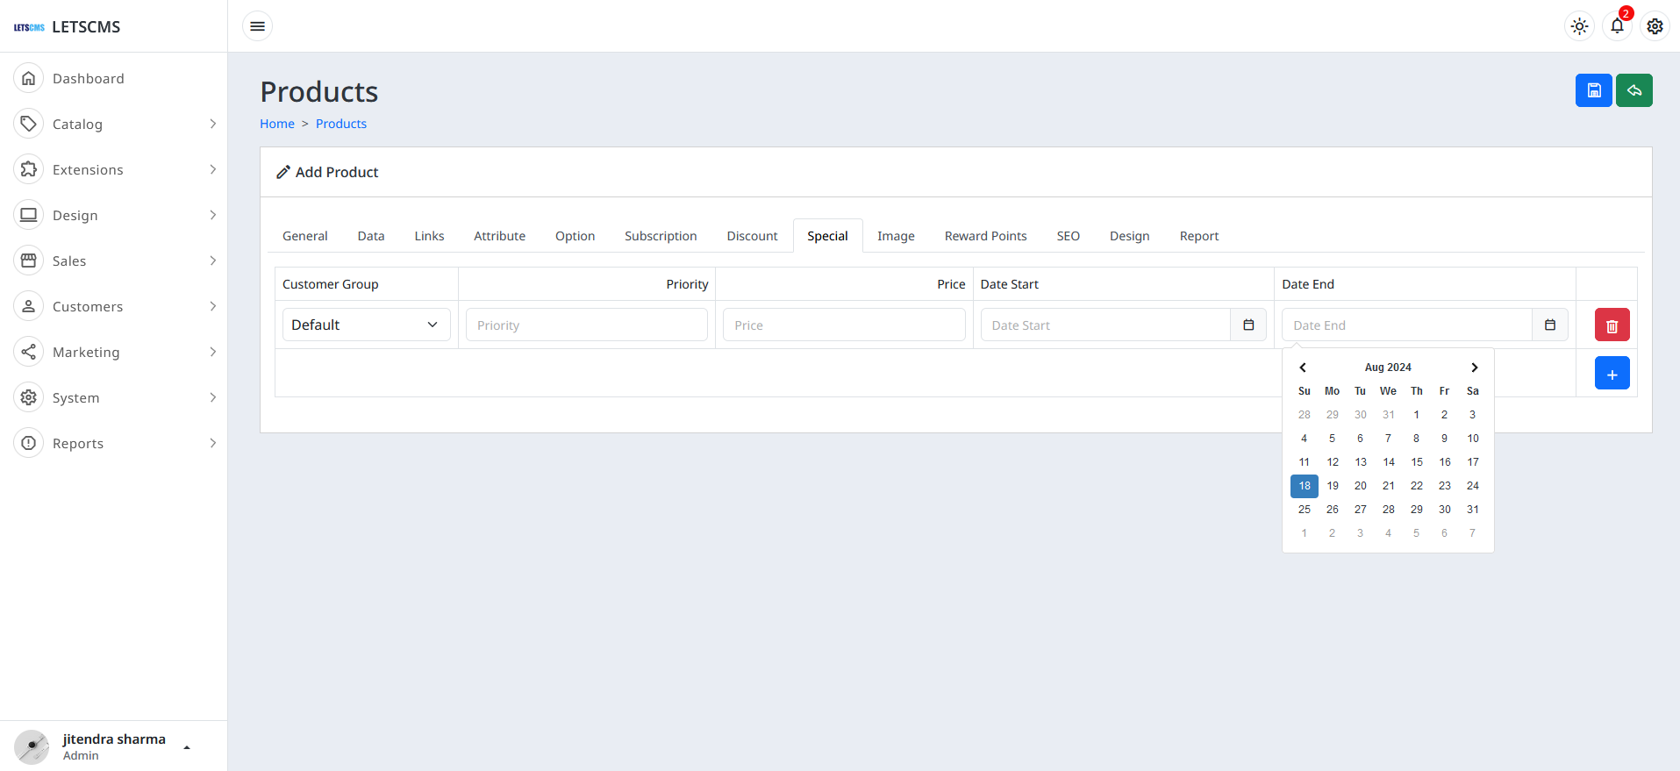Open the settings gear in header
Viewport: 1680px width, 771px height.
pos(1655,26)
